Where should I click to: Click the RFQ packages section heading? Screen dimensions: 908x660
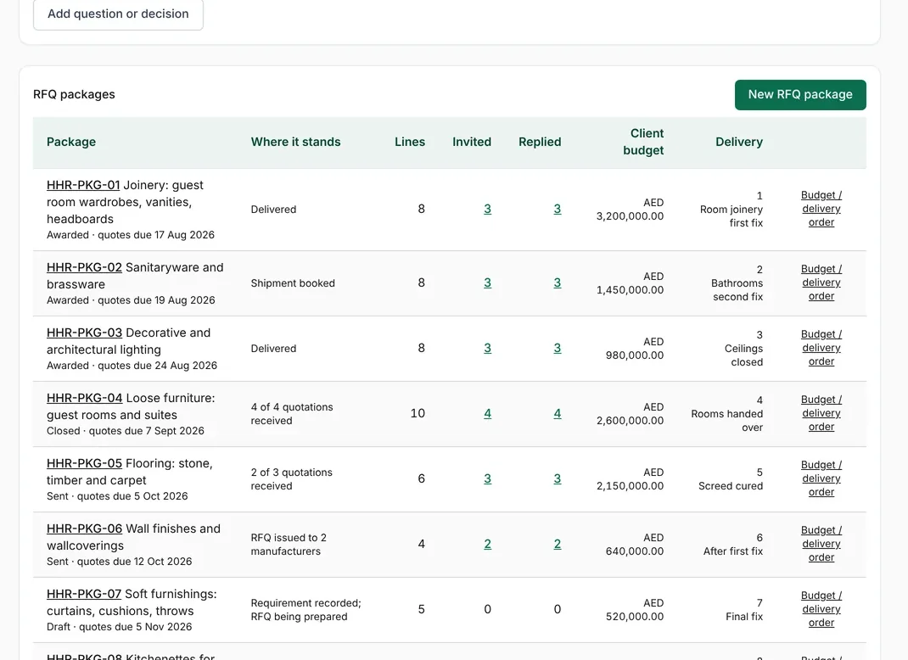click(x=74, y=95)
